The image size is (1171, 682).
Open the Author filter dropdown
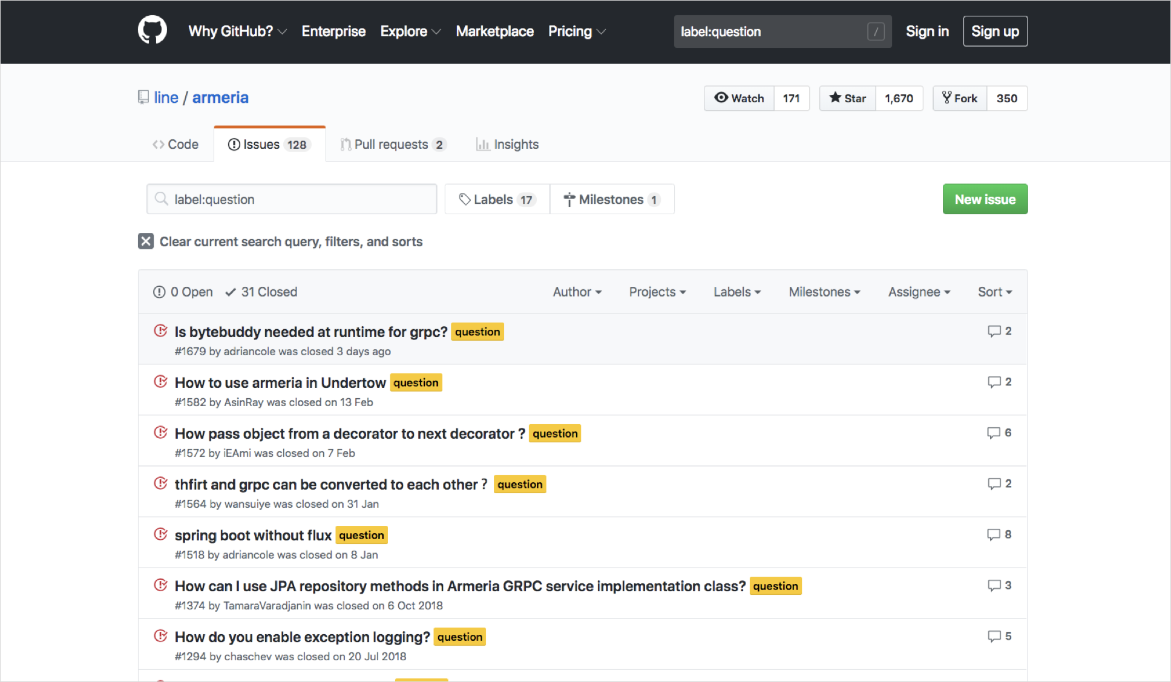(x=577, y=292)
